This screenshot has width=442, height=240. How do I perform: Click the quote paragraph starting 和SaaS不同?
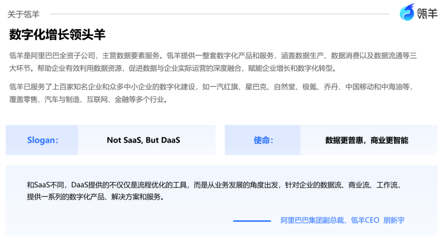213,191
